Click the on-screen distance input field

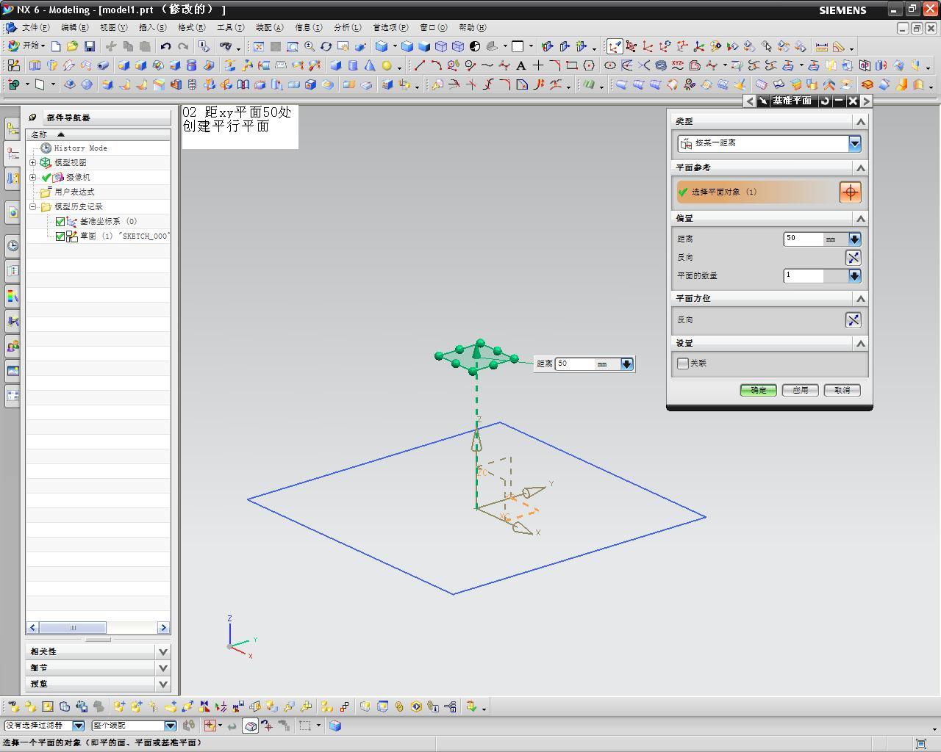pos(574,364)
